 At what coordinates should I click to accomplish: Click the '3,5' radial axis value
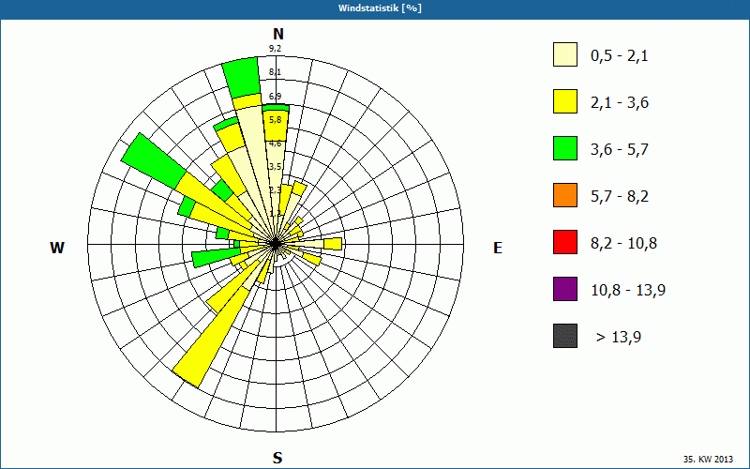pyautogui.click(x=275, y=167)
